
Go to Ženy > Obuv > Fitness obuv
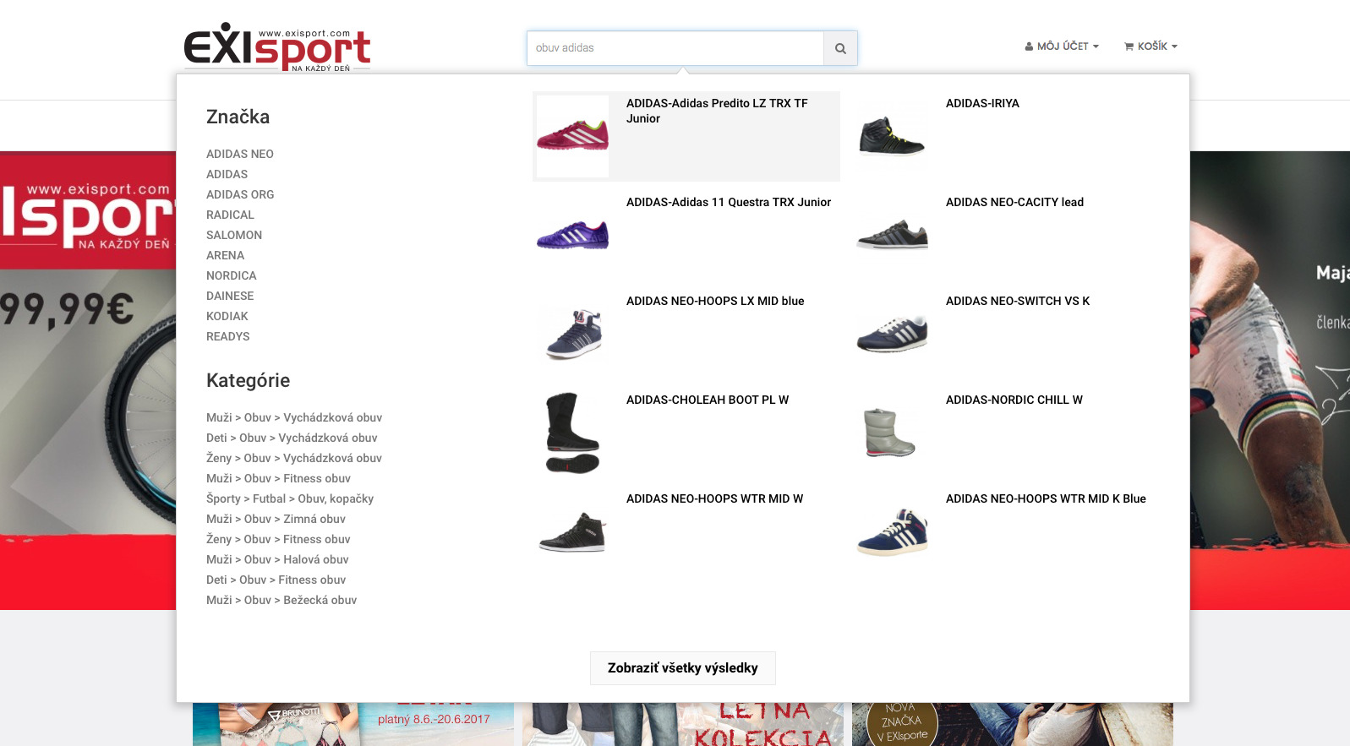278,539
